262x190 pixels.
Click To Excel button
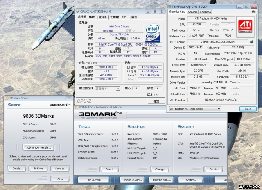pyautogui.click(x=38, y=169)
